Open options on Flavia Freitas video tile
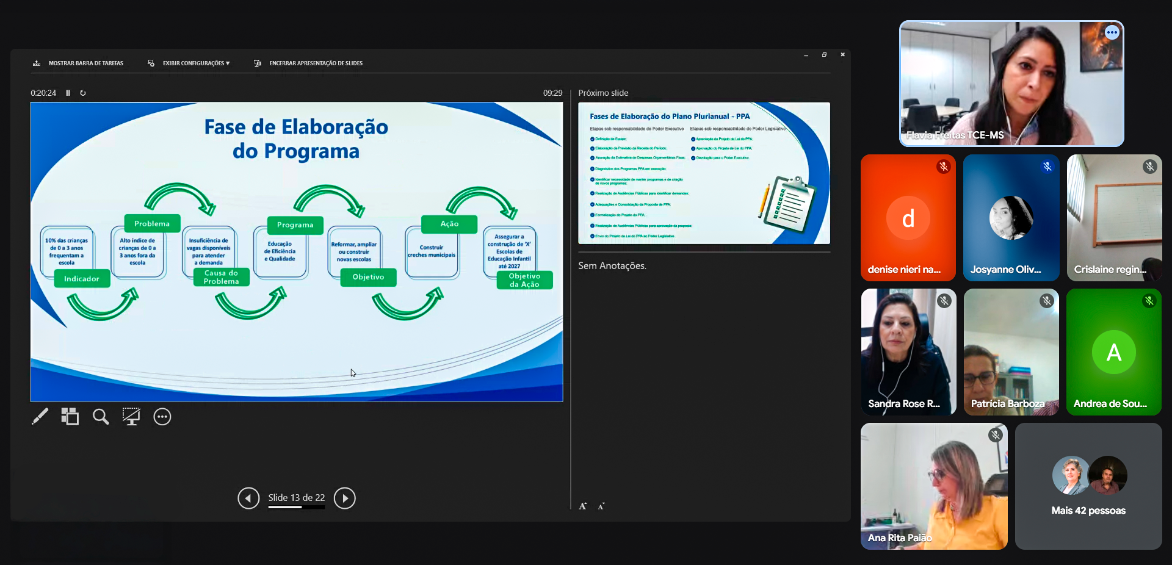Image resolution: width=1172 pixels, height=565 pixels. point(1112,32)
